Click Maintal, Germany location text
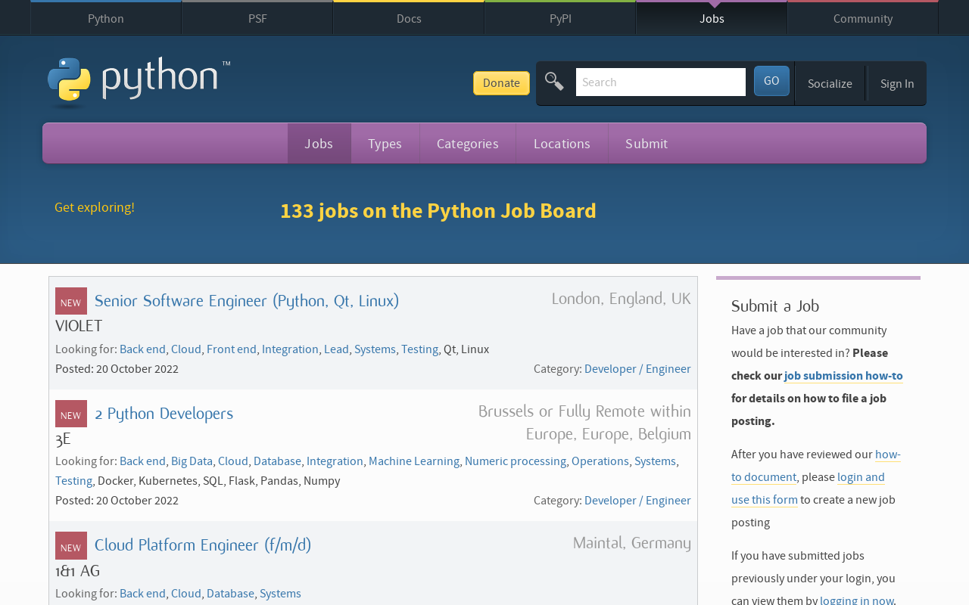 pos(631,543)
